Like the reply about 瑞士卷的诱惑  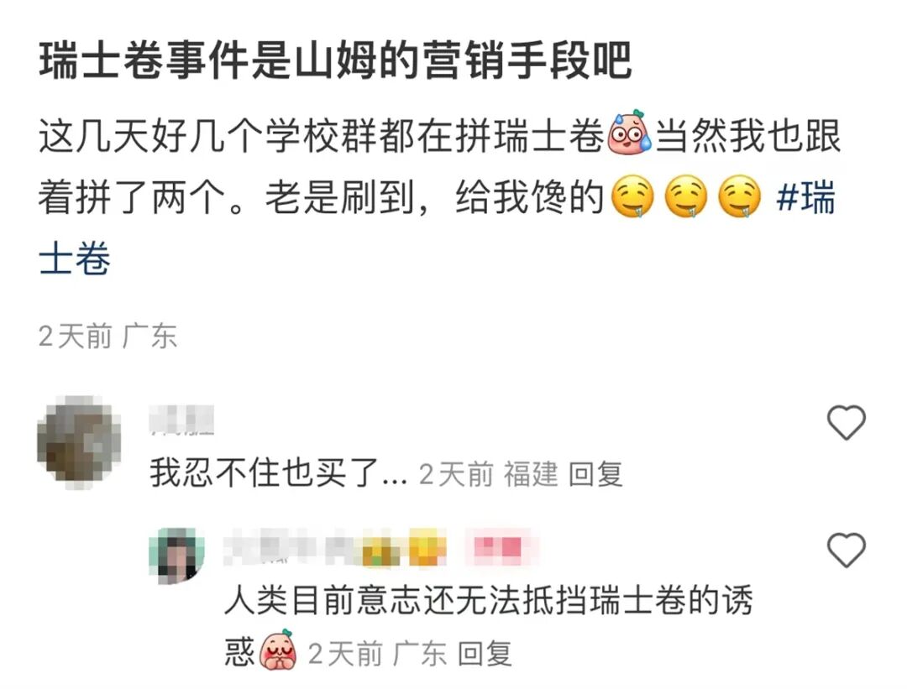click(847, 550)
